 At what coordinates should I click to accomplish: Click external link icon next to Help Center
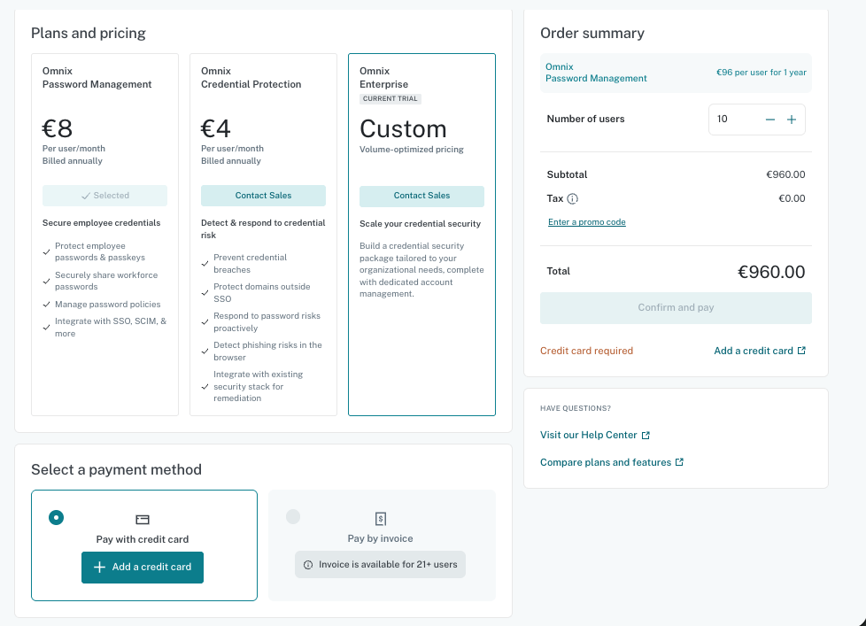[646, 436]
